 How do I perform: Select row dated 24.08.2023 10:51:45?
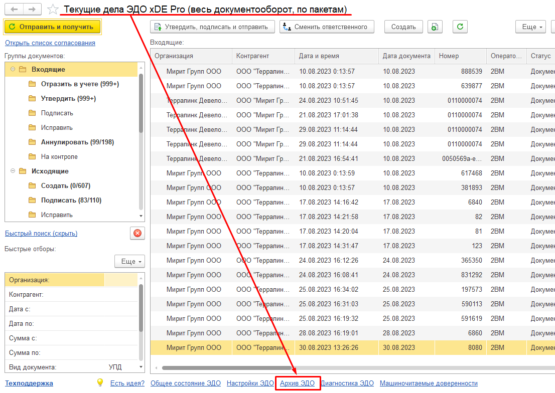(x=353, y=100)
